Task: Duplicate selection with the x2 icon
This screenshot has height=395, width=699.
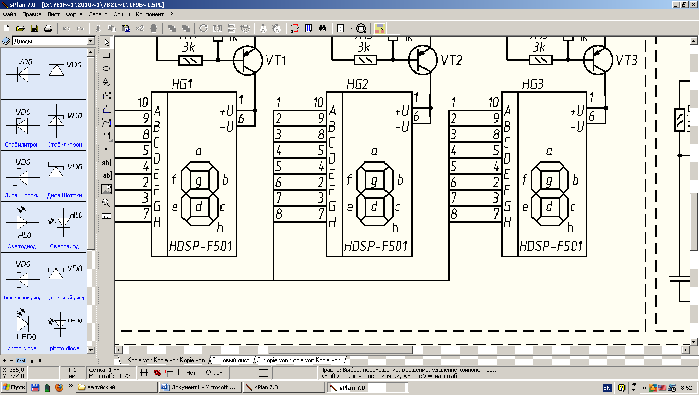Action: pos(139,28)
